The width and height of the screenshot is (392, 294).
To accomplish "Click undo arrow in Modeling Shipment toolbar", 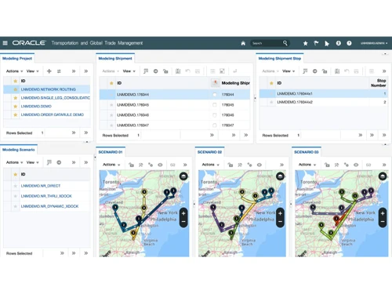I will pos(187,71).
